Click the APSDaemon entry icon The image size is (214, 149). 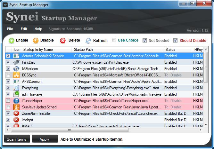pyautogui.click(x=16, y=82)
